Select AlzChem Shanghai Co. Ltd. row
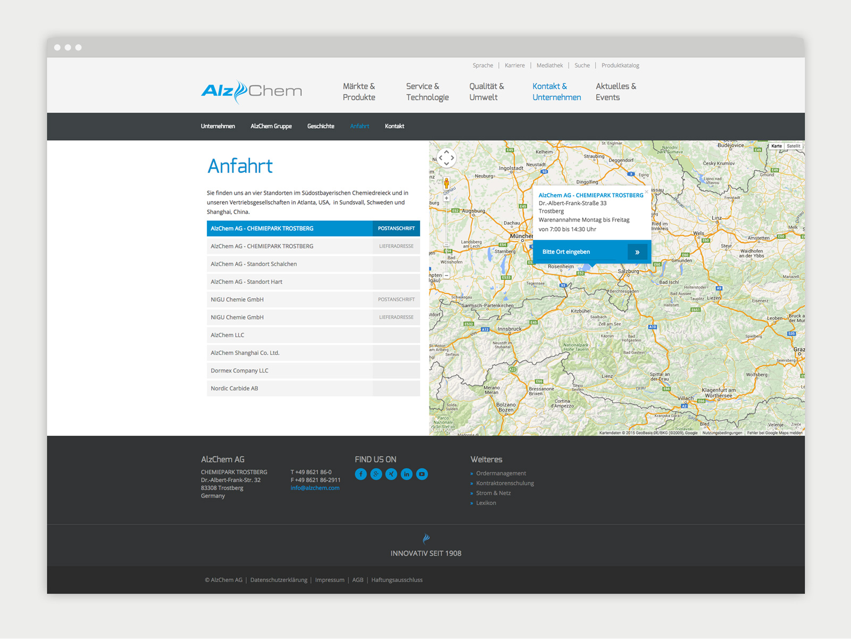851x639 pixels. coord(313,353)
